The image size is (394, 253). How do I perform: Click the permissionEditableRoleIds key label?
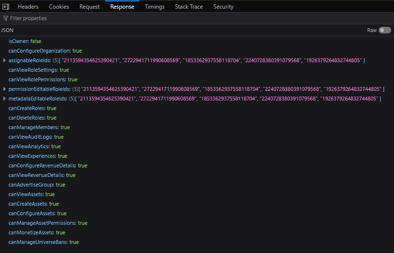click(x=40, y=89)
